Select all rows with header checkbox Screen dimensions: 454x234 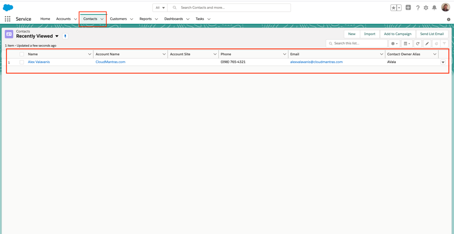22,54
